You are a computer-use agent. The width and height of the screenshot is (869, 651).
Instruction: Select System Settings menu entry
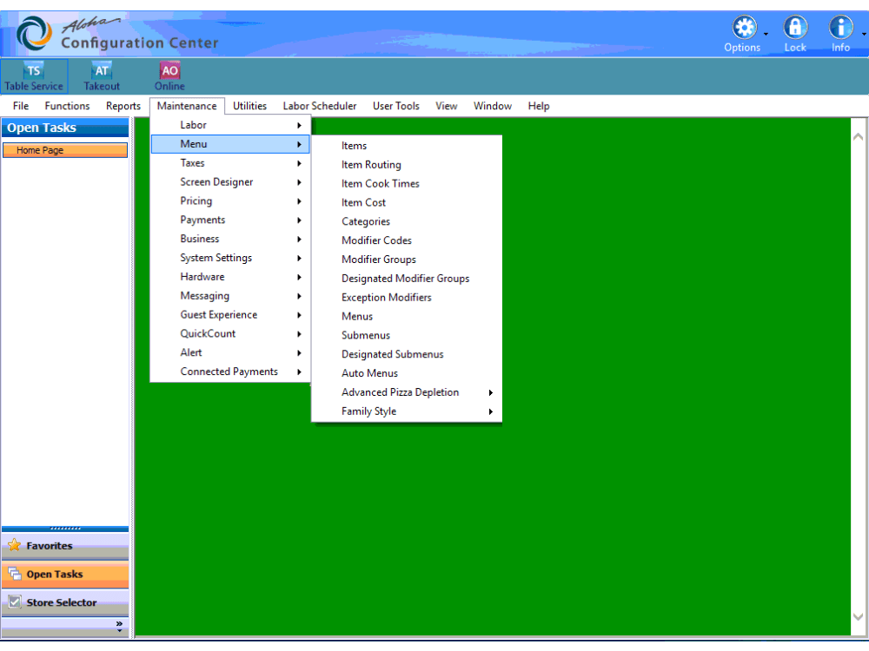(x=230, y=258)
